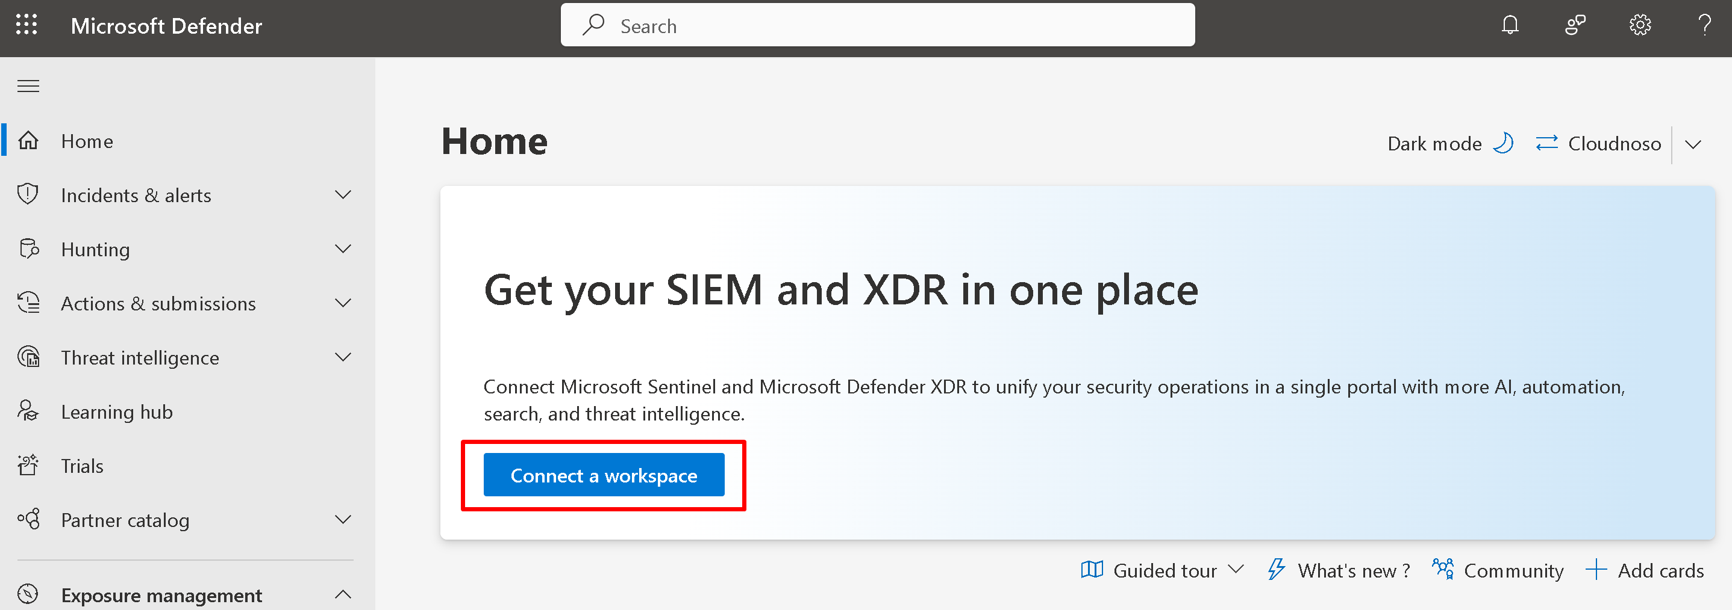Image resolution: width=1732 pixels, height=610 pixels.
Task: Open the notifications bell icon
Action: tap(1510, 25)
